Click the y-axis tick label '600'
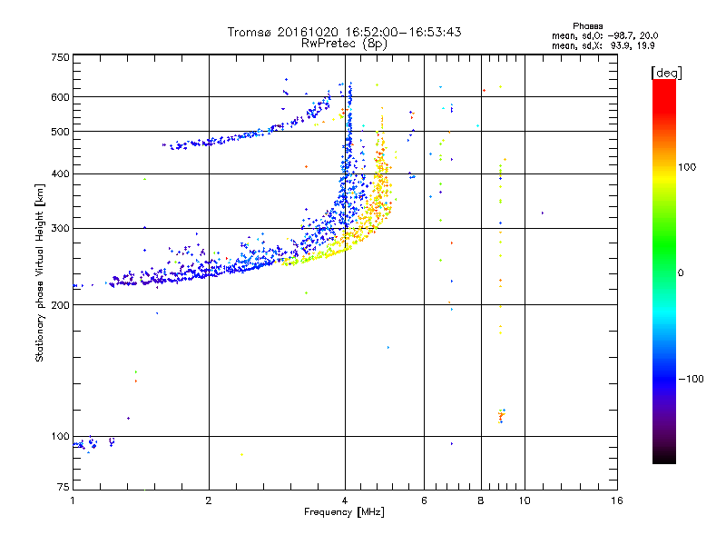The height and width of the screenshot is (545, 726). point(61,97)
